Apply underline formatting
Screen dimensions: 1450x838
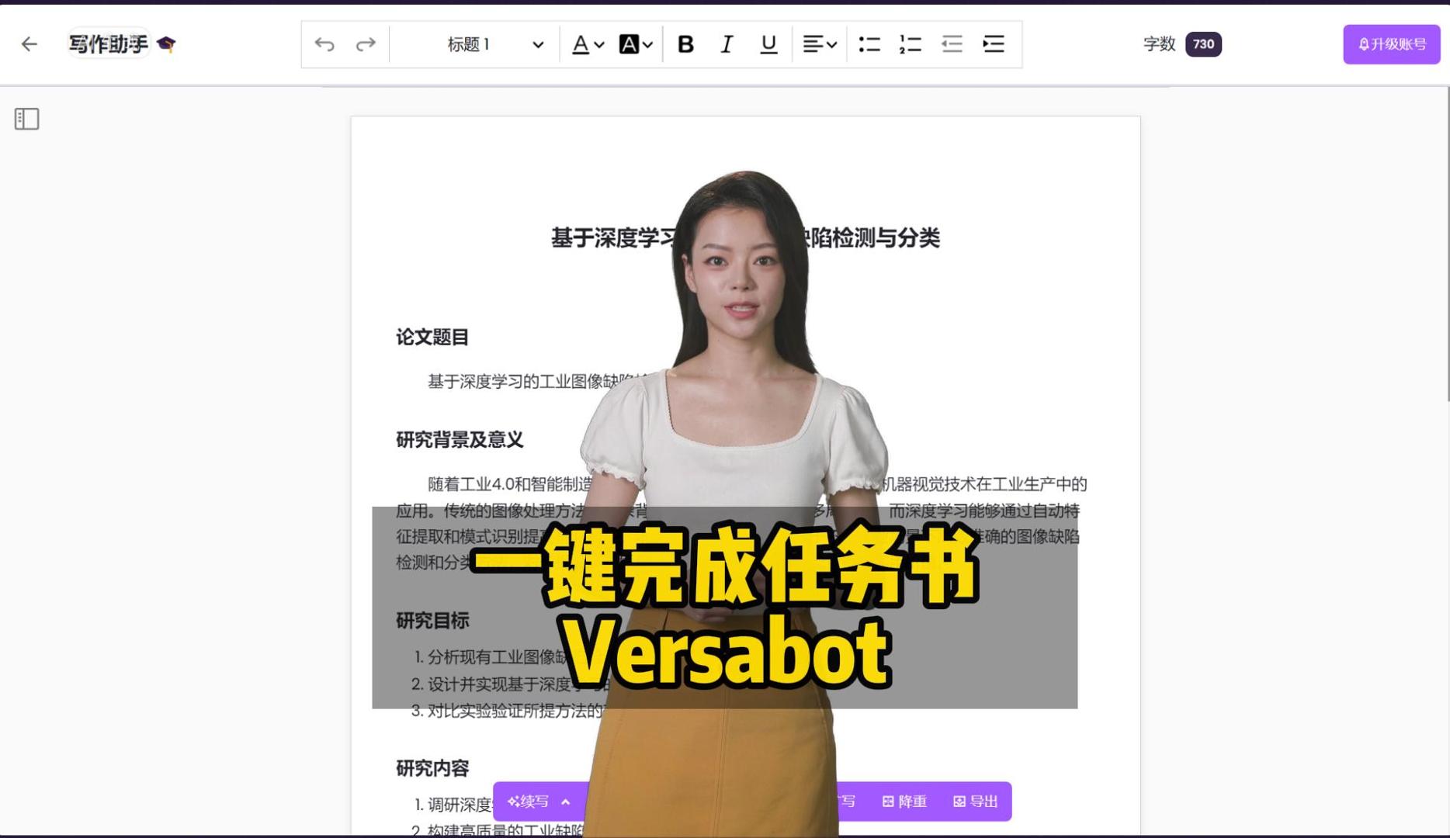[x=767, y=44]
